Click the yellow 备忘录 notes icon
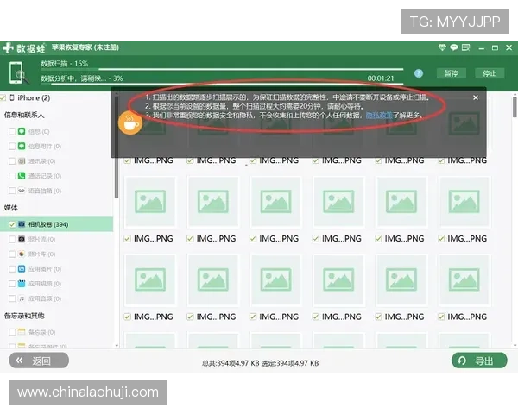This screenshot has width=518, height=414. click(22, 332)
